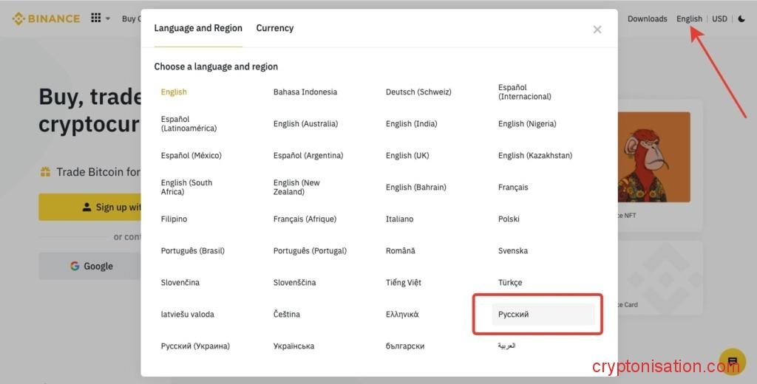
Task: Choose Русский language option
Action: (514, 315)
